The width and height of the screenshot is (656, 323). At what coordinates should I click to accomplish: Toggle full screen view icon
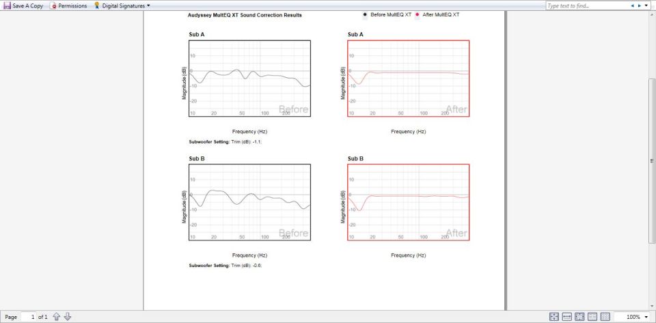coord(580,317)
